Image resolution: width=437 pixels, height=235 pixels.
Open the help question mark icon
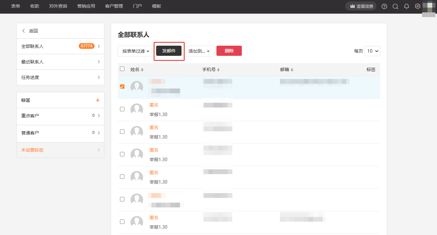click(x=384, y=6)
